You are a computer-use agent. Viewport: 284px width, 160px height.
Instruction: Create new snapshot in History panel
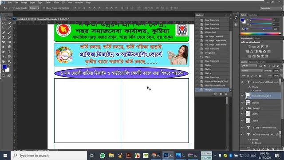[221, 94]
